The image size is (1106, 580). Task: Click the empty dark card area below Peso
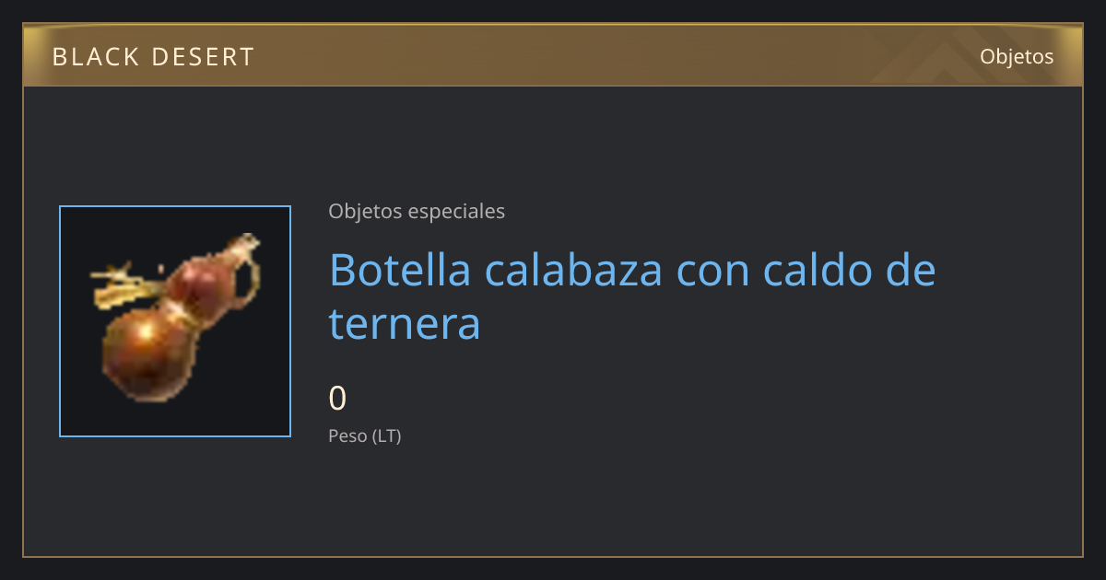point(645,502)
